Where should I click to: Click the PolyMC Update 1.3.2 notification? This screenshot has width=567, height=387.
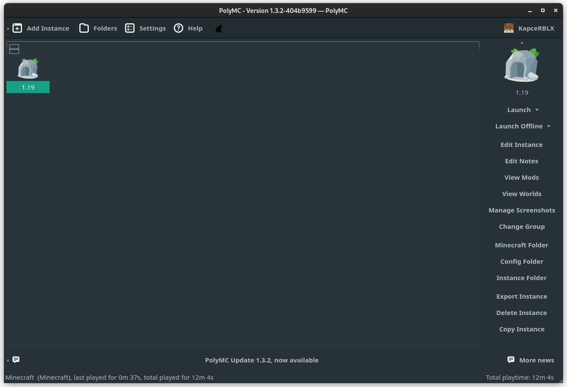point(262,360)
